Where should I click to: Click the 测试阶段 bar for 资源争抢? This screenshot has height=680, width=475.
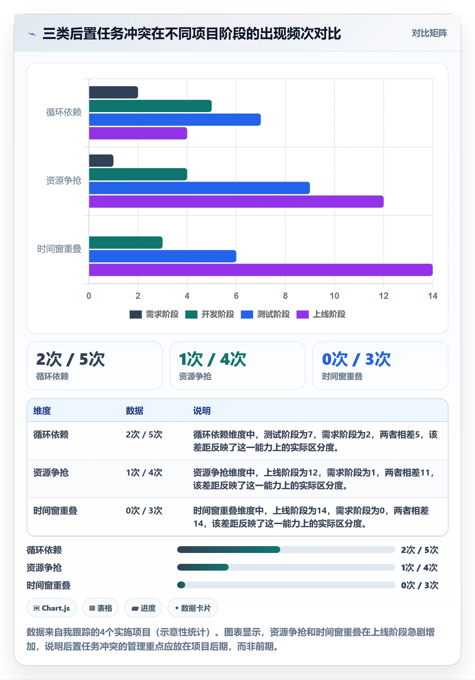(199, 188)
